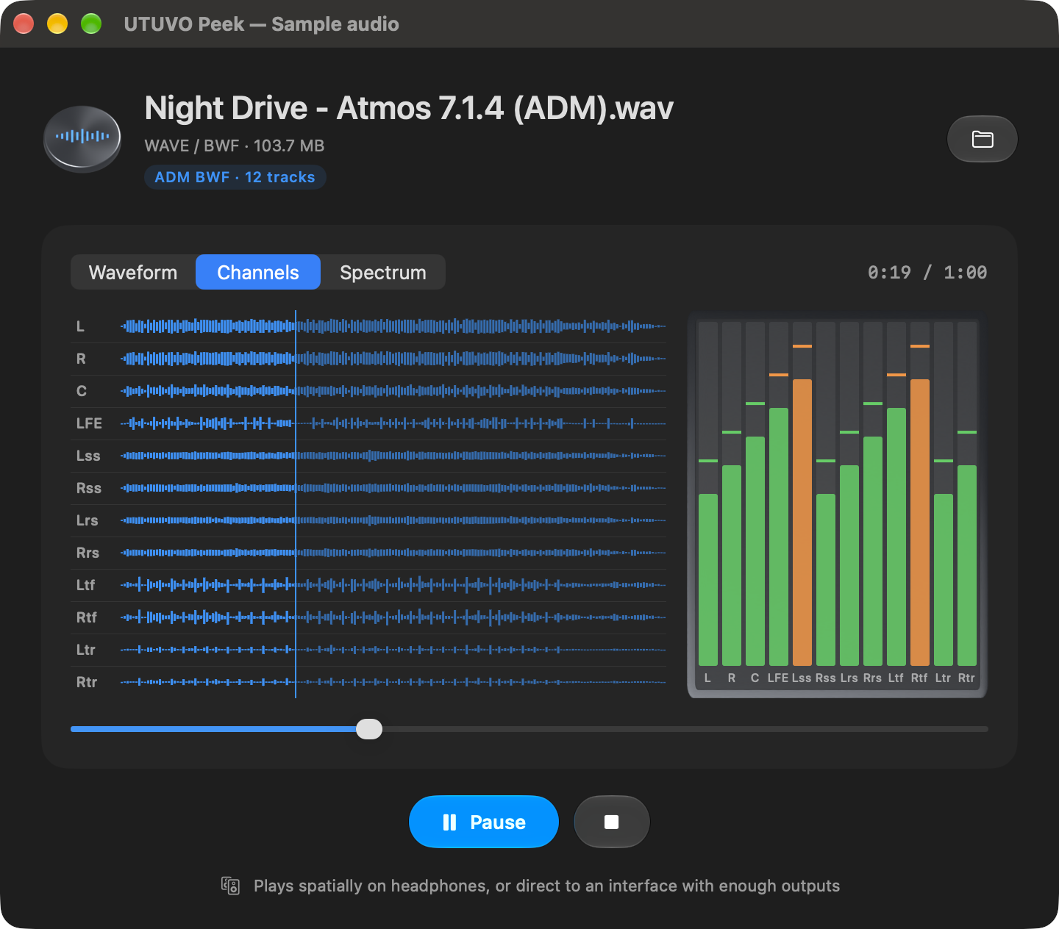Click the C channel waveform row label
This screenshot has width=1059, height=929.
[x=82, y=391]
